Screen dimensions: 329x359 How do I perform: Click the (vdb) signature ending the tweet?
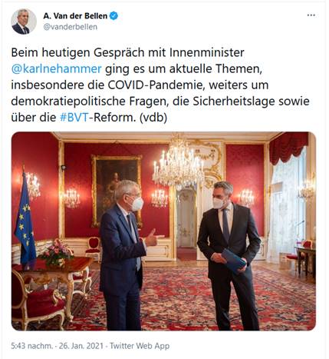[x=153, y=118]
